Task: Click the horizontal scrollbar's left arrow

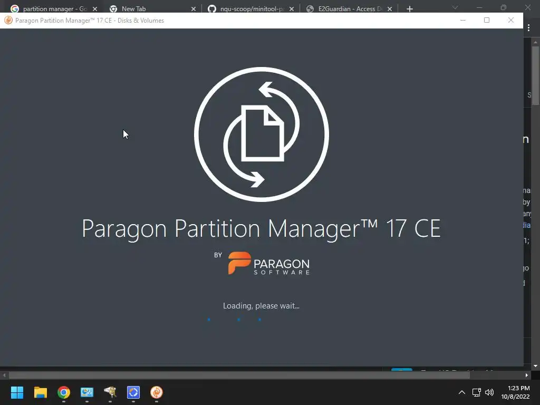Action: tap(4, 375)
